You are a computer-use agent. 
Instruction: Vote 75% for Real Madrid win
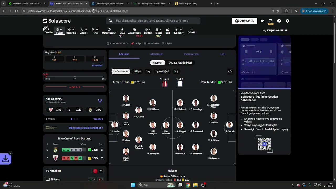pyautogui.click(x=94, y=110)
